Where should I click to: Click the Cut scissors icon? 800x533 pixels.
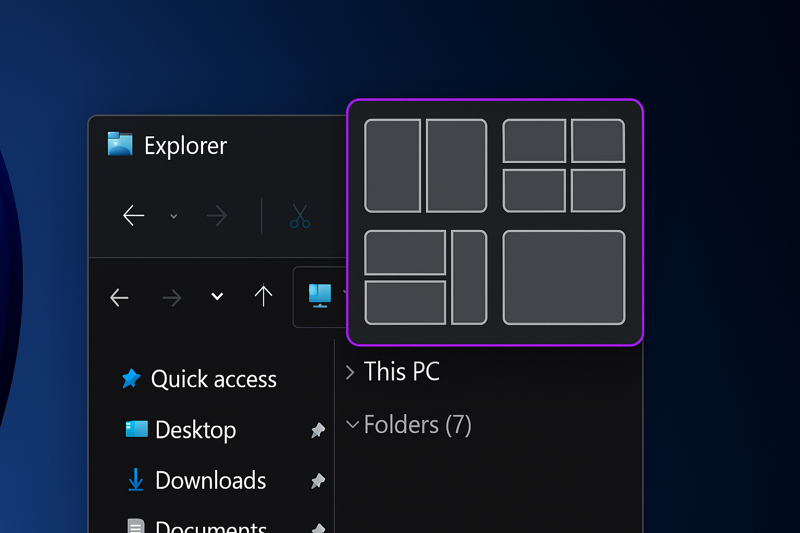coord(300,216)
